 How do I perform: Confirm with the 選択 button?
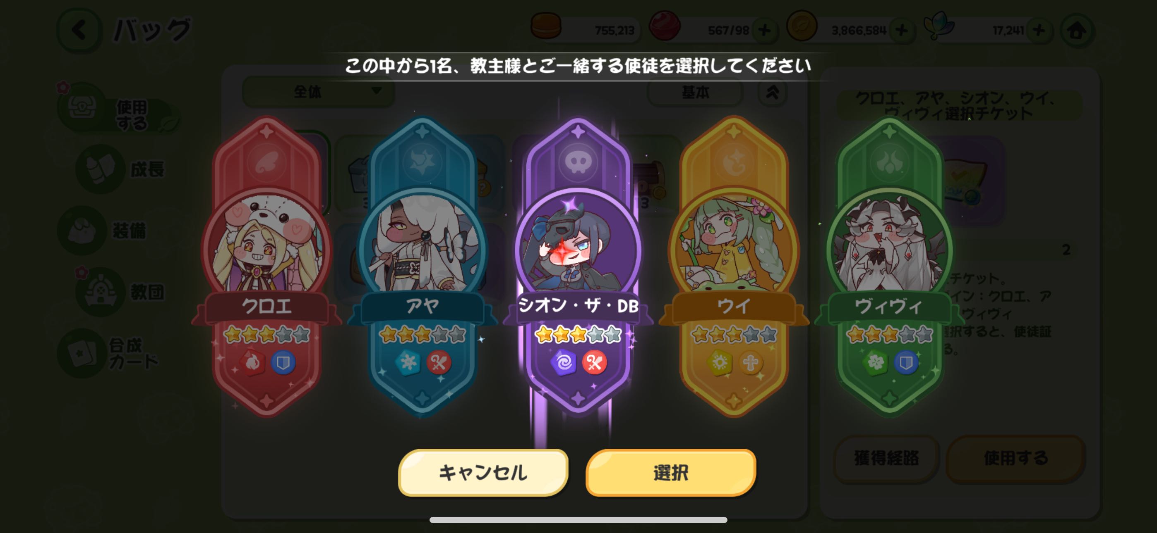tap(671, 472)
